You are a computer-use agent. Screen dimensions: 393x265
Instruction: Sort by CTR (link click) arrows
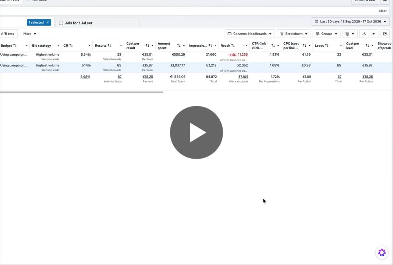point(273,46)
